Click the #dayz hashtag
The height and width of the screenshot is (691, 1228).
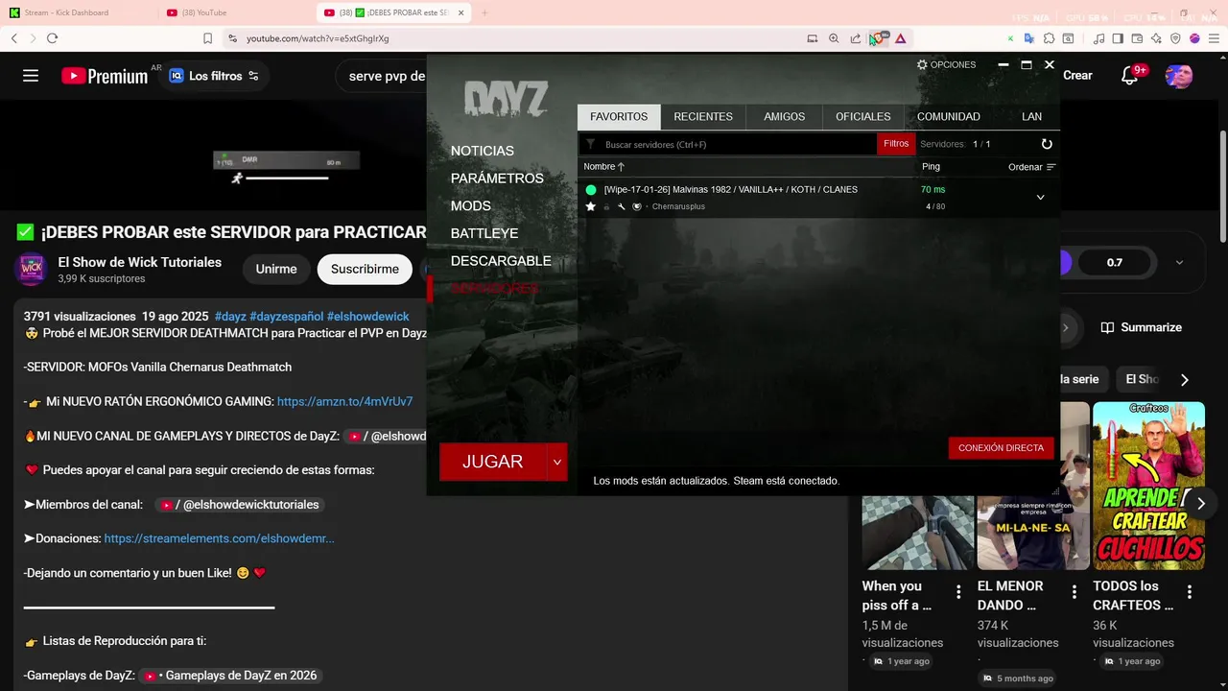point(230,316)
